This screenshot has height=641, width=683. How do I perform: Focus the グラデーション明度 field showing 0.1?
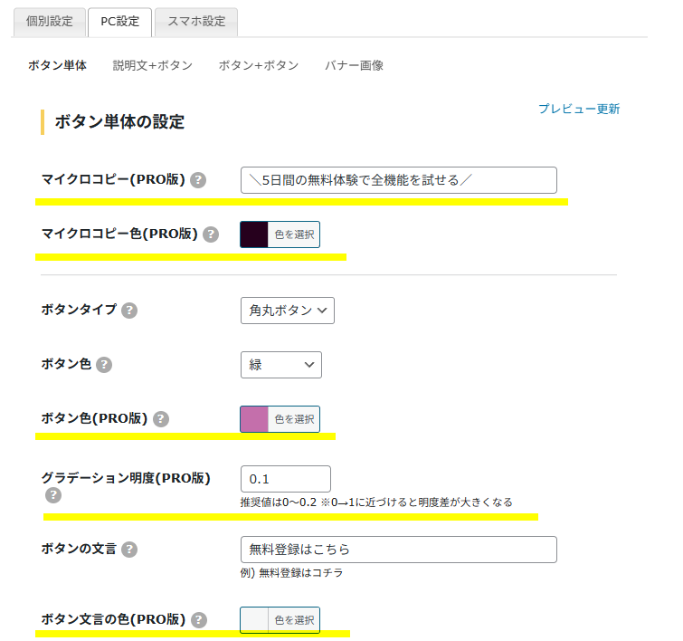(286, 479)
